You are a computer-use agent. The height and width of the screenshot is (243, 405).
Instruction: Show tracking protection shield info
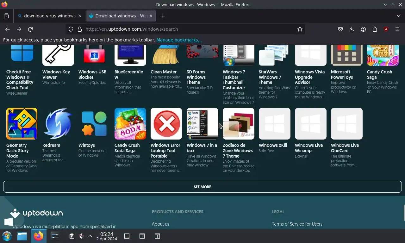point(71,29)
